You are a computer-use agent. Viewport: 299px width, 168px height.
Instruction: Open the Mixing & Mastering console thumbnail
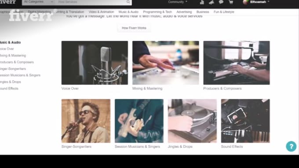click(165, 63)
